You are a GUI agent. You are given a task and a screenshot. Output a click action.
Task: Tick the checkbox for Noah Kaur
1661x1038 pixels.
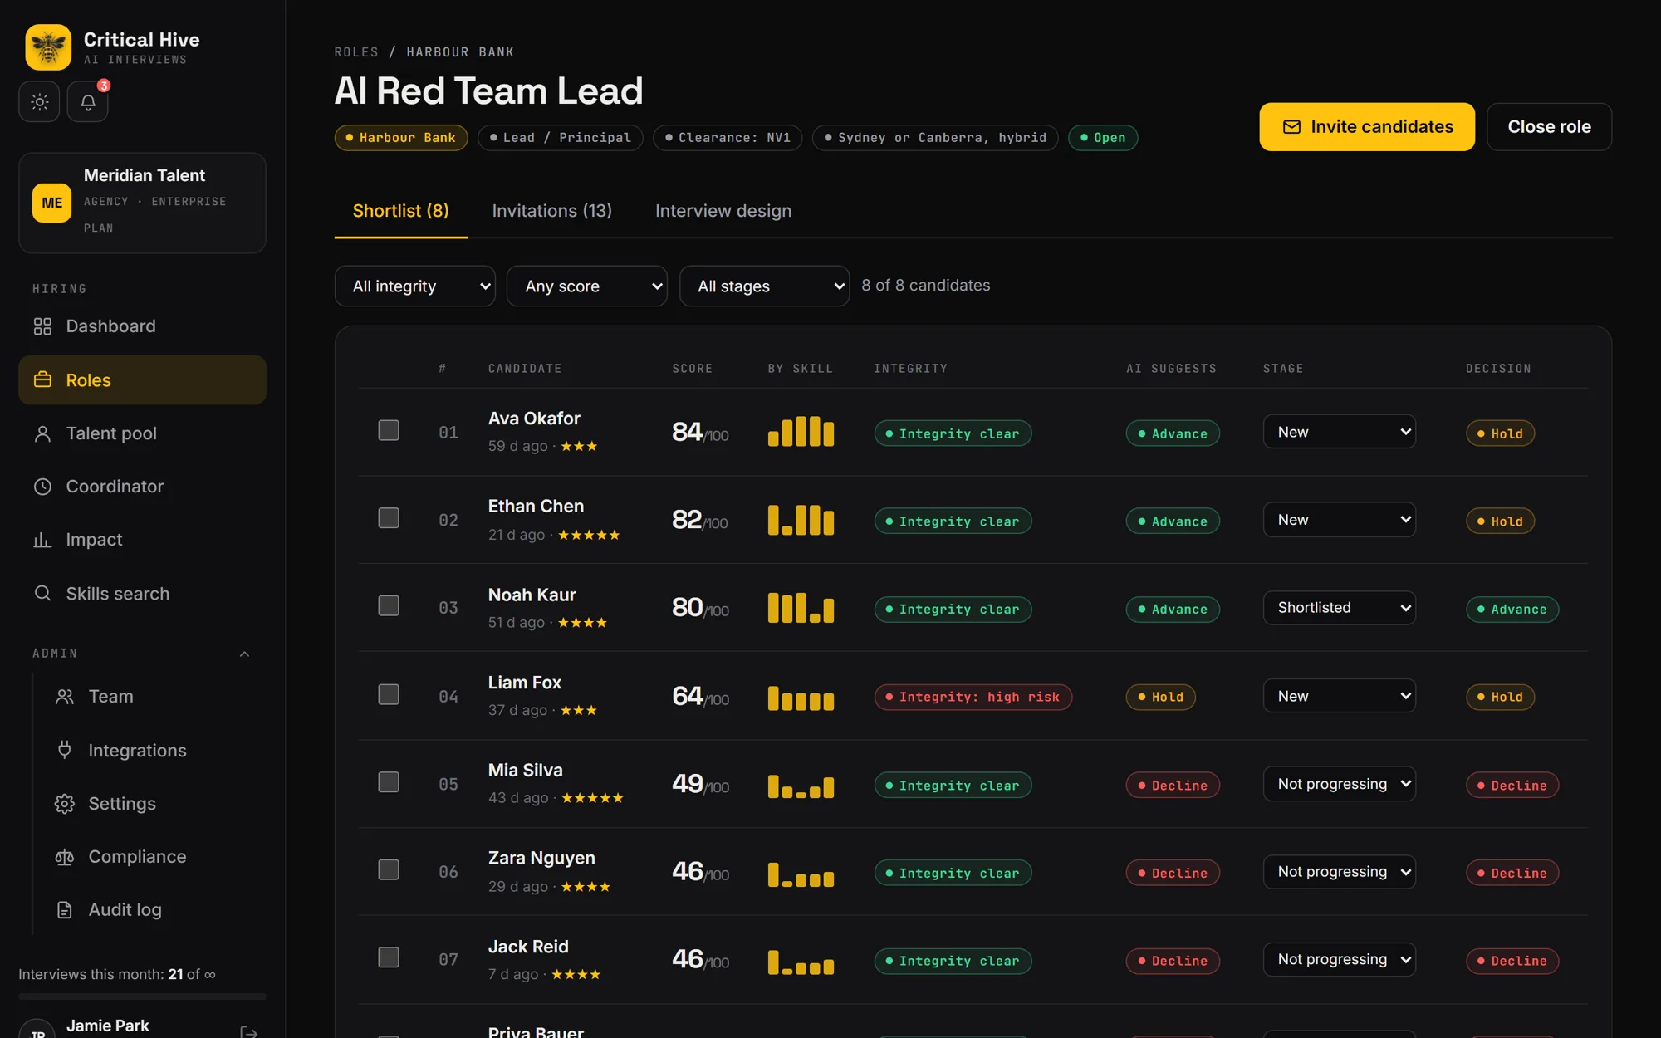[x=389, y=606]
